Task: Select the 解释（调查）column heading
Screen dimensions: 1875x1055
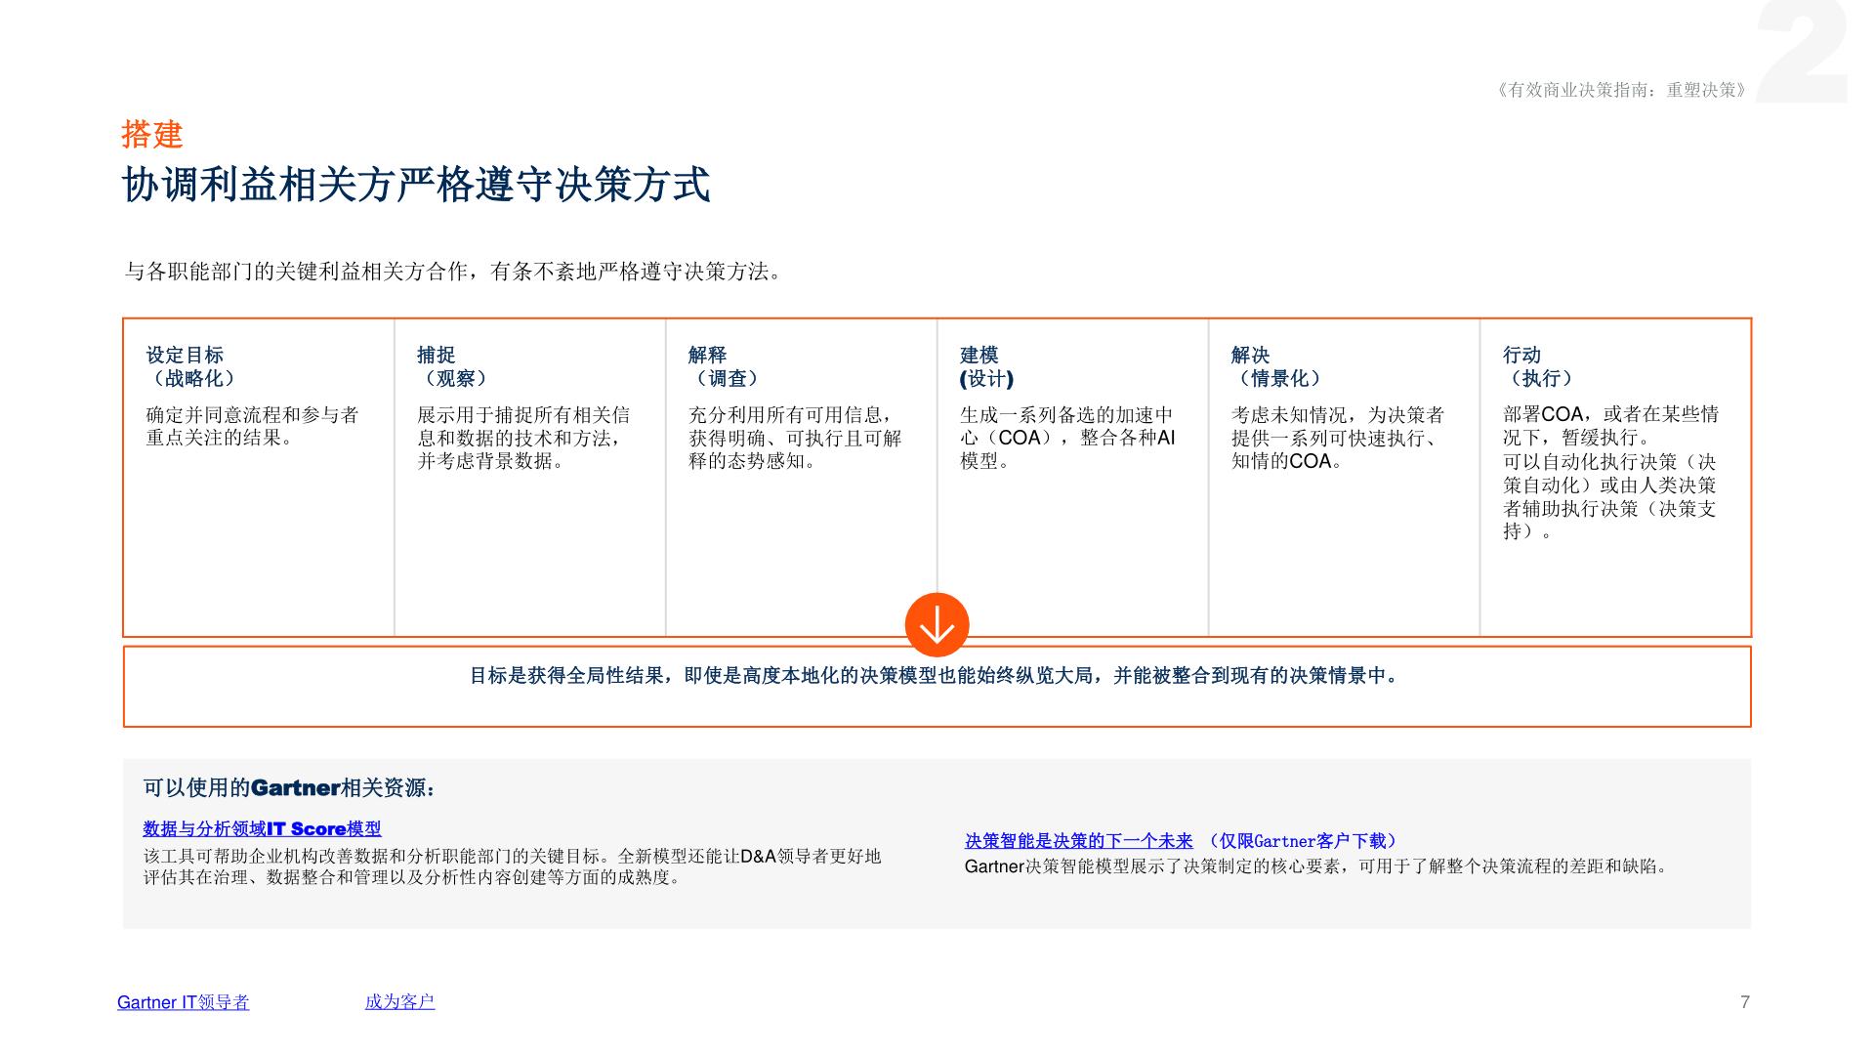Action: tap(726, 366)
